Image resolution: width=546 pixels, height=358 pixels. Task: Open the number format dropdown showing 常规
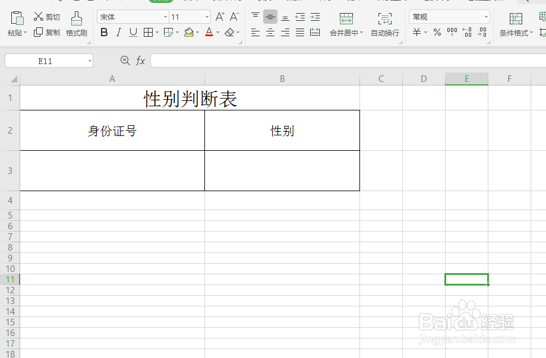point(486,17)
